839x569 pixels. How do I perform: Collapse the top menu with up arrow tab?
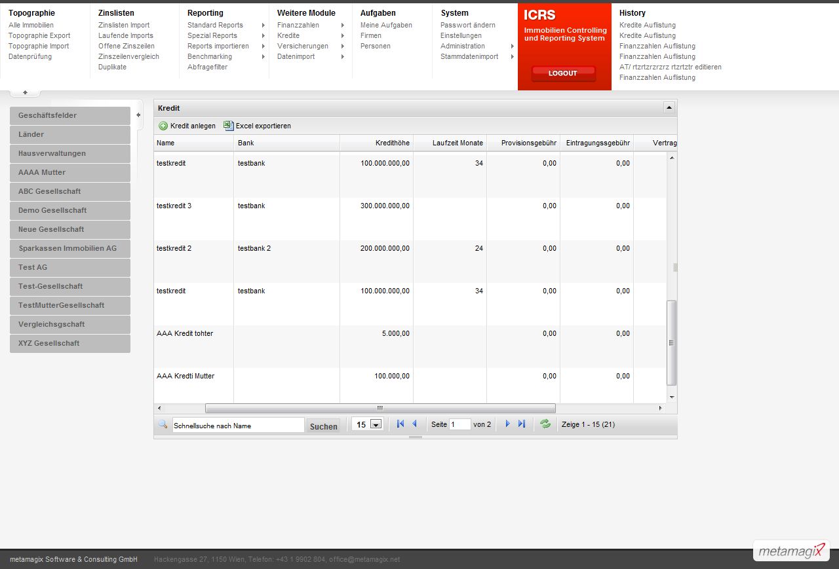(25, 92)
